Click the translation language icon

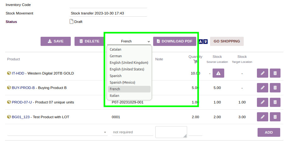pos(203,42)
